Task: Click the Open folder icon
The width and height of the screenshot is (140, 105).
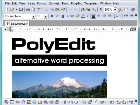Action: pos(12,10)
